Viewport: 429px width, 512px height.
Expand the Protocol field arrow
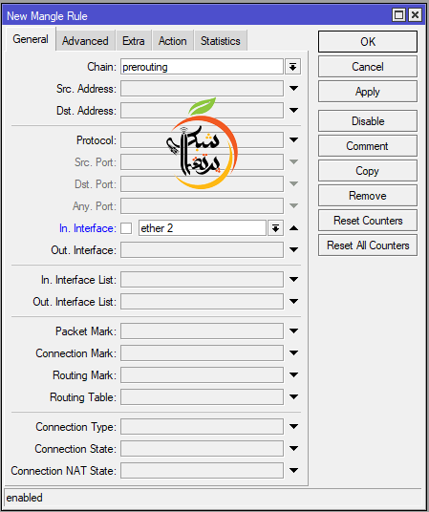[293, 140]
